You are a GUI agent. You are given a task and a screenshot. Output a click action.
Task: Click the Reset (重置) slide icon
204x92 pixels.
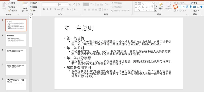pyautogui.click(x=31, y=7)
